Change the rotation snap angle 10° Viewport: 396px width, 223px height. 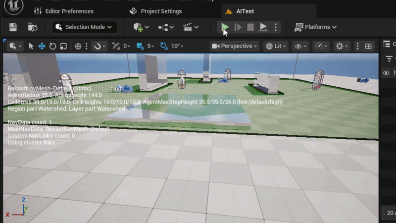pos(177,46)
